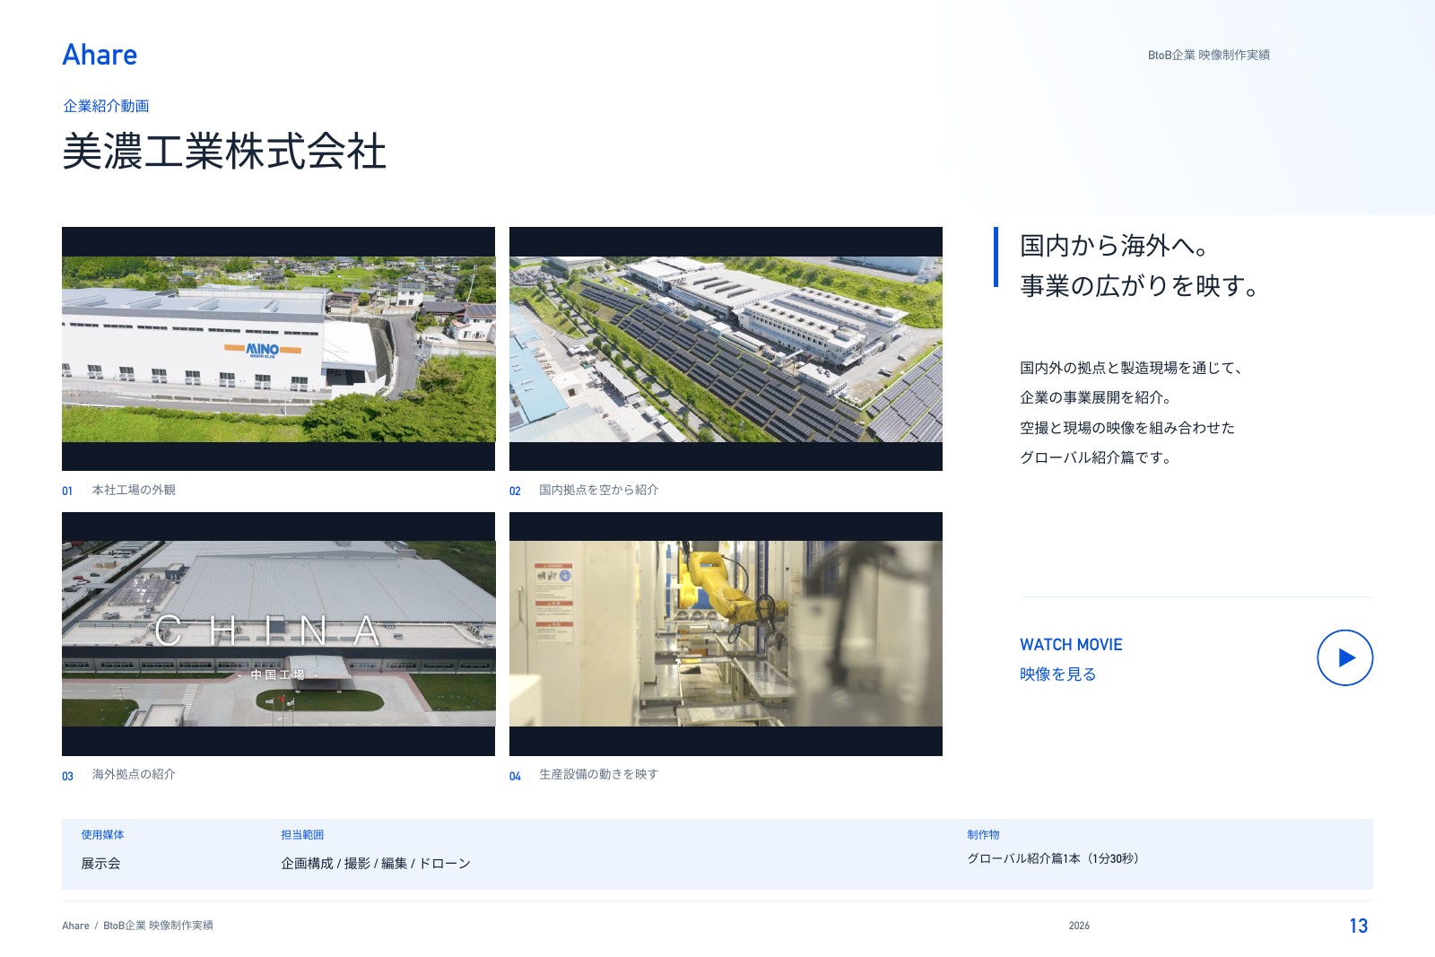Click the page number 13
Image resolution: width=1435 pixels, height=957 pixels.
(x=1359, y=926)
